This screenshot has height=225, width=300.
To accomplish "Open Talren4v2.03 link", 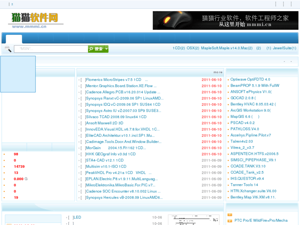I will click(x=241, y=141).
